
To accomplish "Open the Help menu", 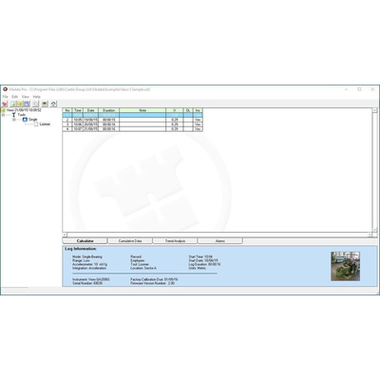I will 37,97.
